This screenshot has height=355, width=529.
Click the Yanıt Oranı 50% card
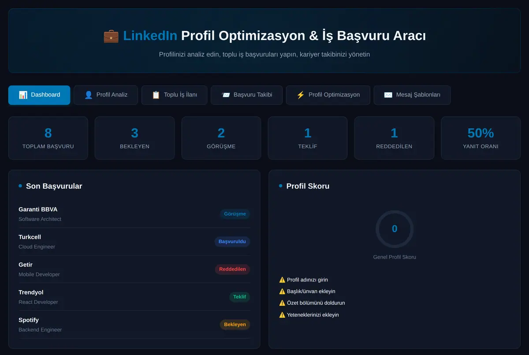(x=481, y=138)
